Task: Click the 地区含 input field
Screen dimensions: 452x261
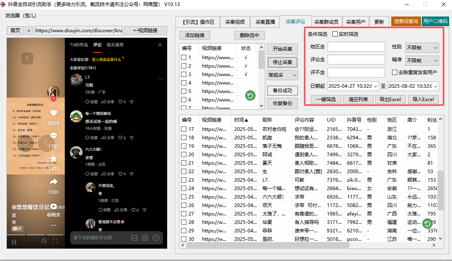Action: point(356,47)
